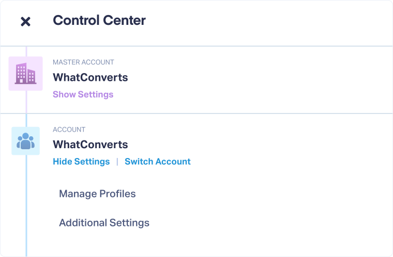Image resolution: width=393 pixels, height=257 pixels.
Task: Close the Control Center panel
Action: [x=25, y=22]
